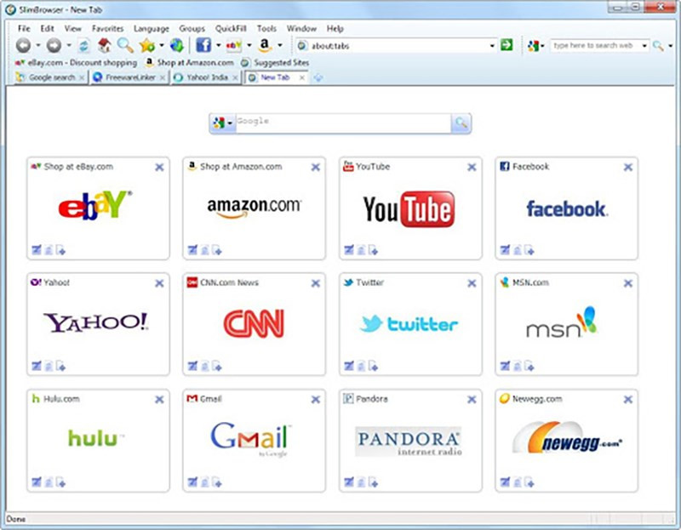This screenshot has width=681, height=530.
Task: Click the Forward navigation arrow
Action: (x=54, y=45)
